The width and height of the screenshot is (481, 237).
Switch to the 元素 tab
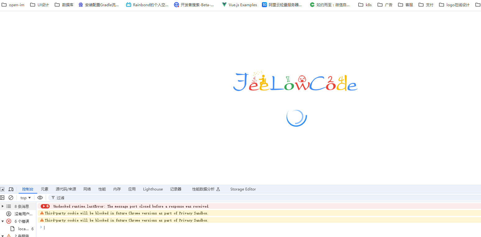pyautogui.click(x=44, y=189)
